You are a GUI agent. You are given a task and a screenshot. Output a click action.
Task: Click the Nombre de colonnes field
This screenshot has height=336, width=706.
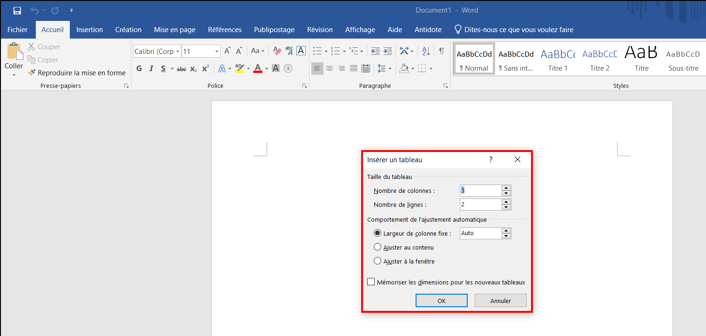480,191
